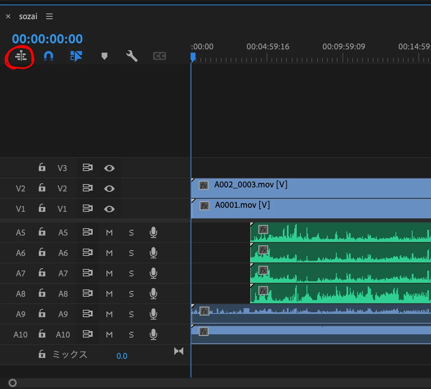Open the sozai panel menu

pos(49,16)
